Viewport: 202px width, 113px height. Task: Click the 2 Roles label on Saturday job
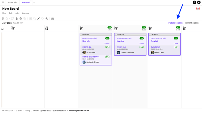click(x=107, y=43)
